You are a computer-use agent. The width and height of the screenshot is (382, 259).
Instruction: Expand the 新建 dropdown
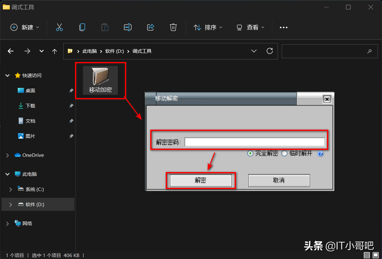[25, 27]
